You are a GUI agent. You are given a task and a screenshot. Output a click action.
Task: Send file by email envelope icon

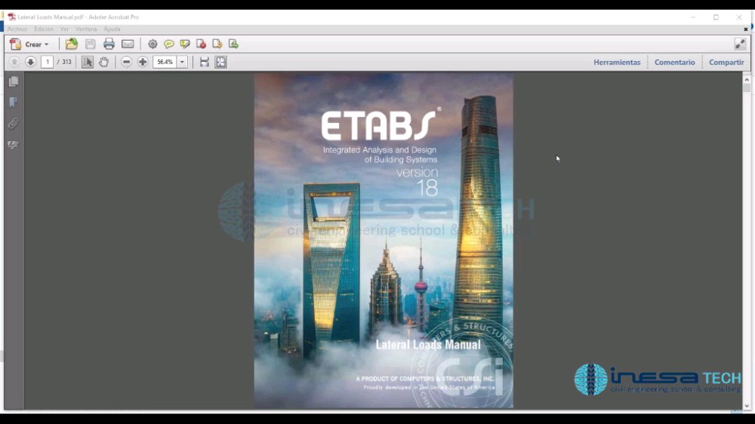pyautogui.click(x=128, y=45)
